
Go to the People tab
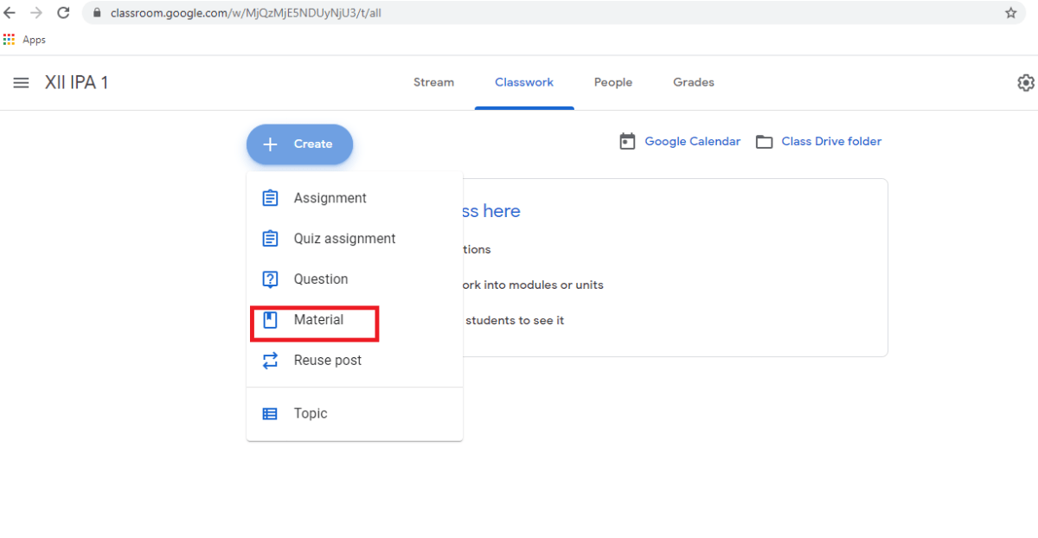pyautogui.click(x=612, y=82)
